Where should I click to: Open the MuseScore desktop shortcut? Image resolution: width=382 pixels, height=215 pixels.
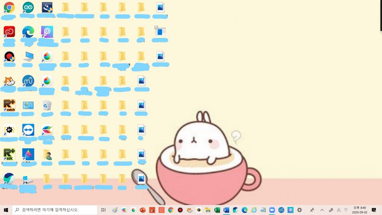(28, 81)
